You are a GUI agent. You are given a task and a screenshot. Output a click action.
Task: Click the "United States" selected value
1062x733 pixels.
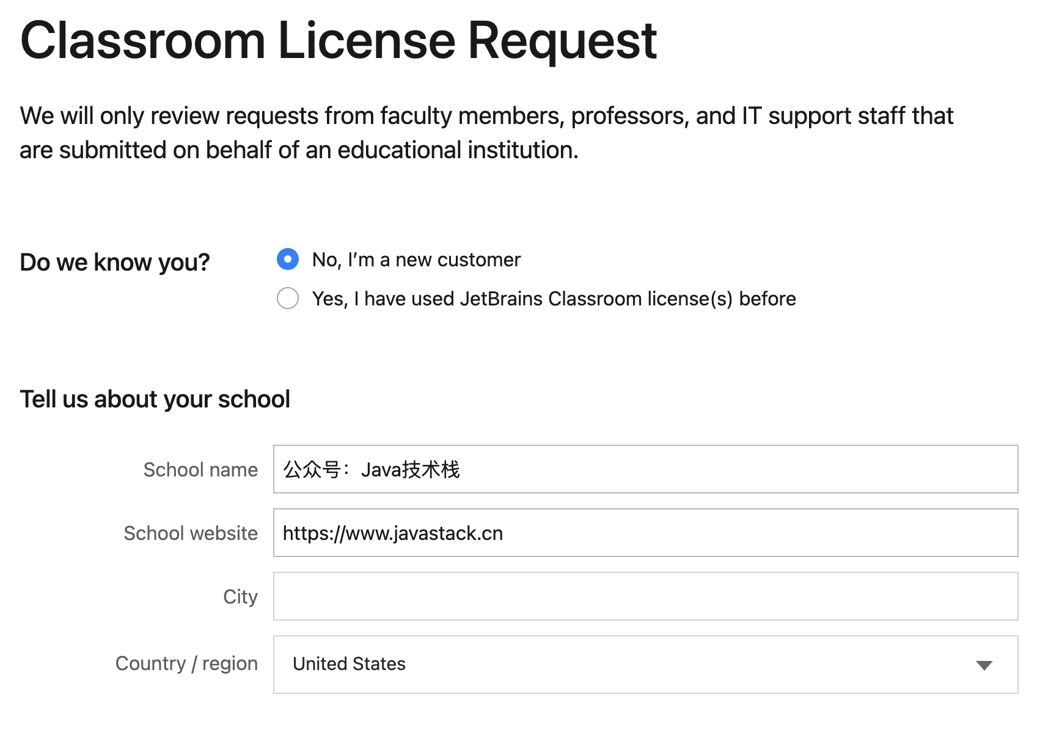point(349,664)
